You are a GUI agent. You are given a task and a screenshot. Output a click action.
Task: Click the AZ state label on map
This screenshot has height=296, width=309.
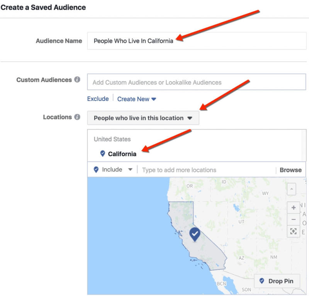[241, 258]
